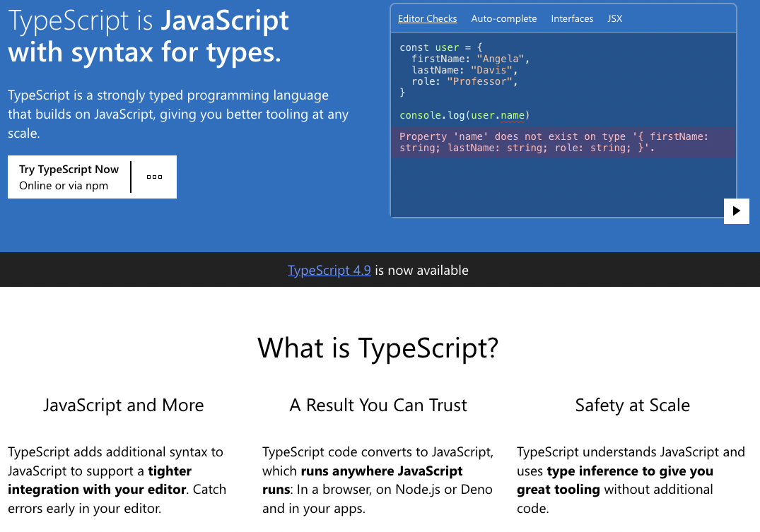
Task: Switch to the Editor Checks tab
Action: click(427, 18)
